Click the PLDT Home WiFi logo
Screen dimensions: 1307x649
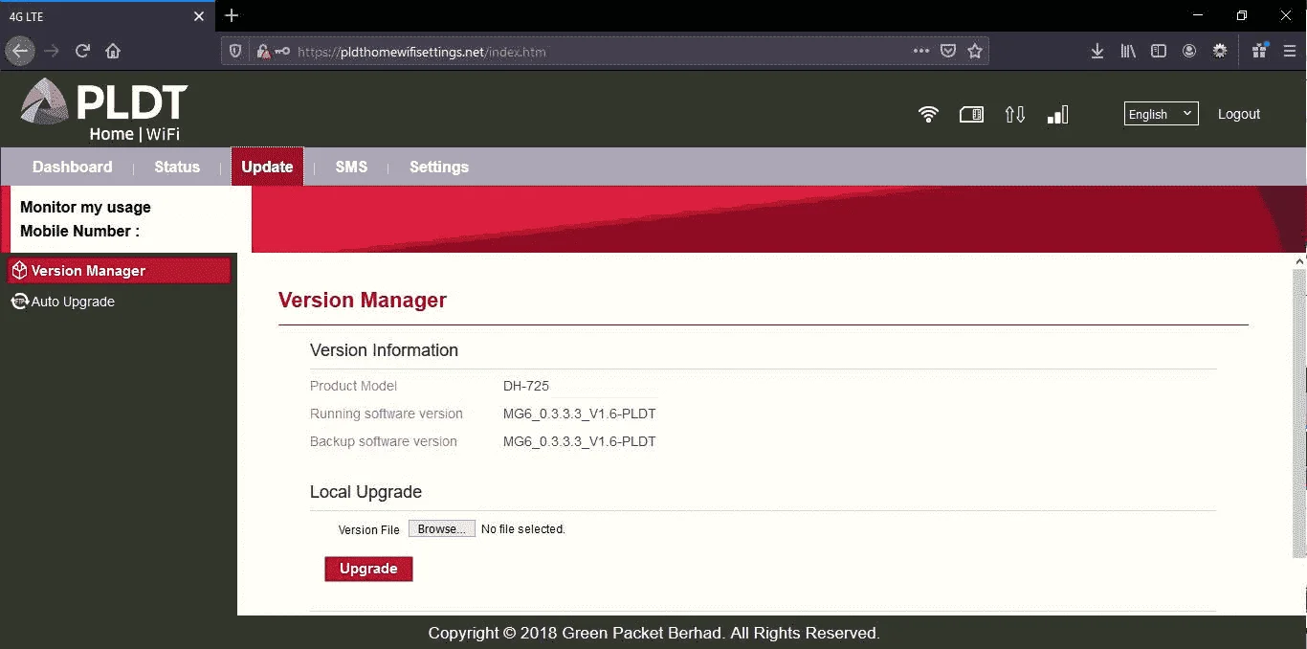point(103,110)
